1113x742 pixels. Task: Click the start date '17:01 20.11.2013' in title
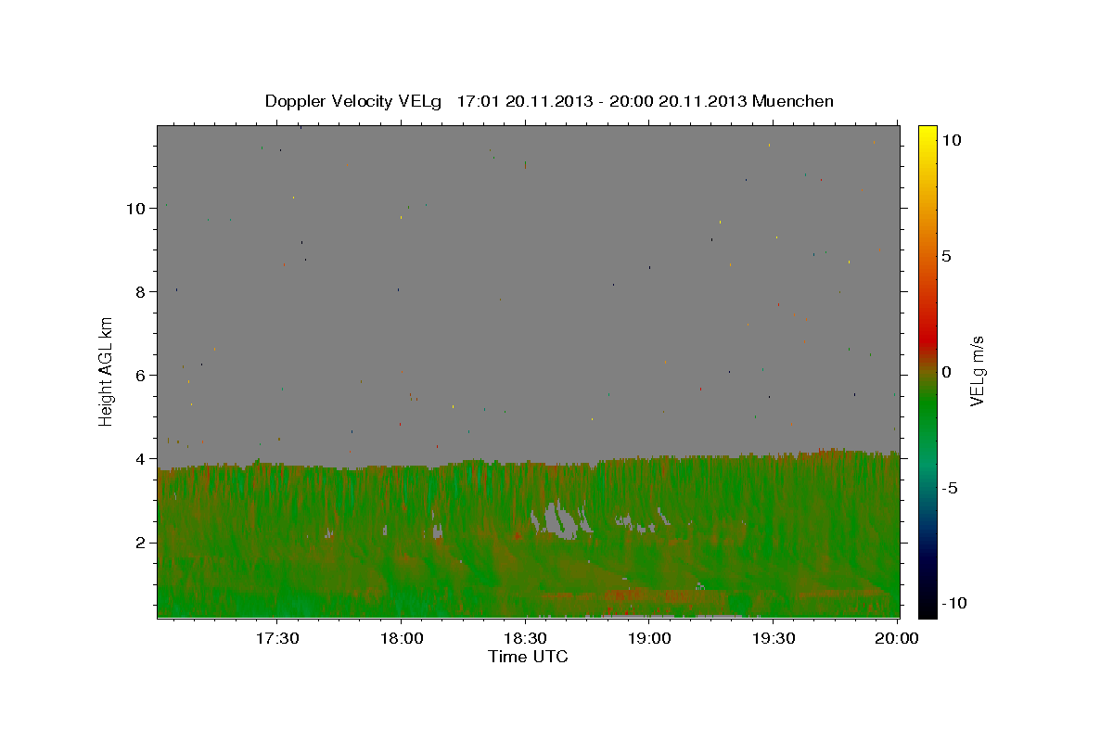tap(523, 101)
